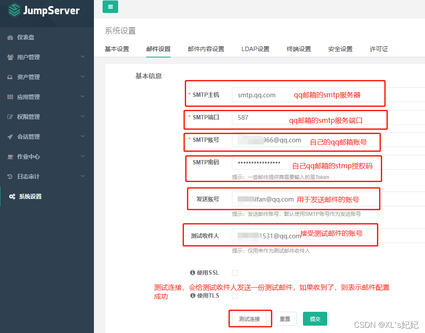Click the 测试连接 button
The height and width of the screenshot is (333, 425).
[249, 319]
